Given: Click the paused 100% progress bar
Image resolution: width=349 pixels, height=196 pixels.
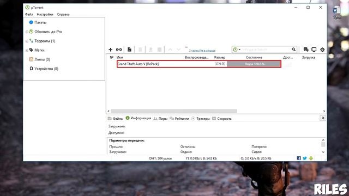Looking at the screenshot, I should pos(254,64).
